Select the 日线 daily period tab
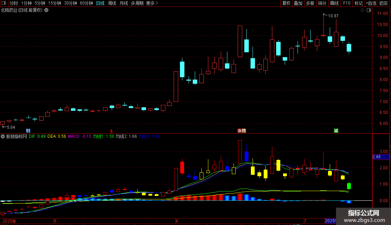 pos(100,3)
